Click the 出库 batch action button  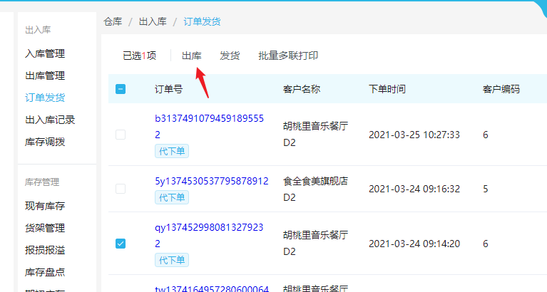coord(192,56)
